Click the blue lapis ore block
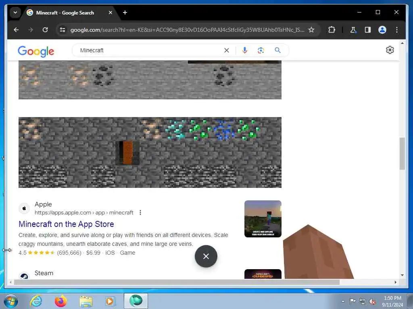The image size is (413, 309). pyautogui.click(x=223, y=129)
